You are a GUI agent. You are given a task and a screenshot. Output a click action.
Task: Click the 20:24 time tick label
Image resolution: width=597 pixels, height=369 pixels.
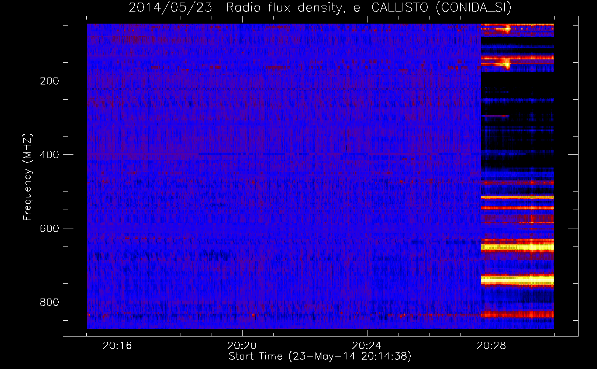367,346
